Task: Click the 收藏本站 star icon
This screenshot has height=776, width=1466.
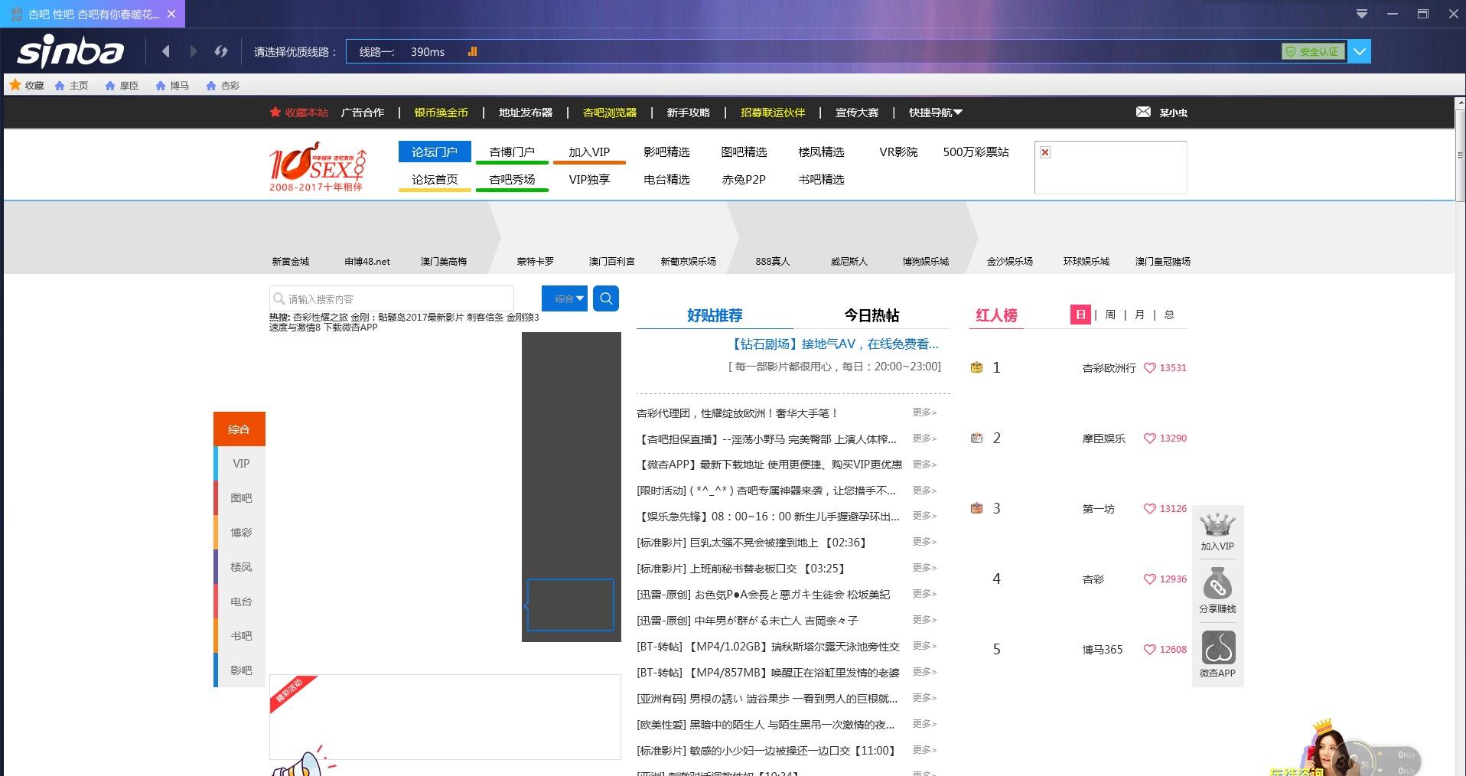Action: 275,112
